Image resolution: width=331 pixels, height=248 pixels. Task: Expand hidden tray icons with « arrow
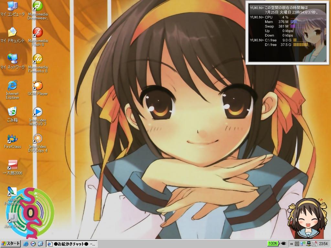click(x=292, y=244)
